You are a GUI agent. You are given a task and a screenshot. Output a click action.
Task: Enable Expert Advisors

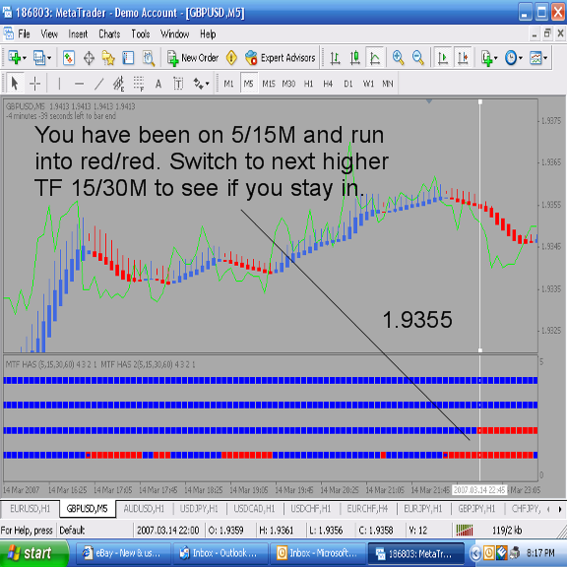point(280,58)
